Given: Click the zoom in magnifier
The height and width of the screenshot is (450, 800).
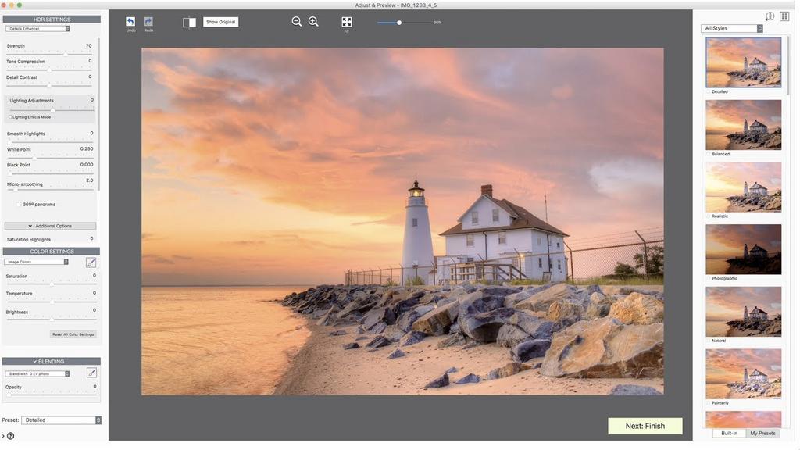Looking at the screenshot, I should (x=313, y=21).
